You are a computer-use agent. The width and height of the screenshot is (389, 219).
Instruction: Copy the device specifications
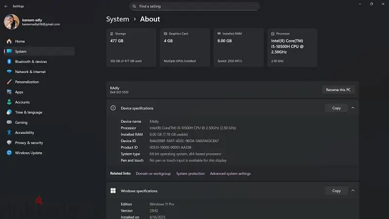tap(336, 108)
